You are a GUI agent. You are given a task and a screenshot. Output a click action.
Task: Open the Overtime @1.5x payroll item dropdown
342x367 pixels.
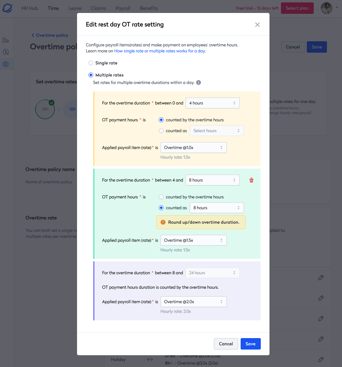pos(194,240)
